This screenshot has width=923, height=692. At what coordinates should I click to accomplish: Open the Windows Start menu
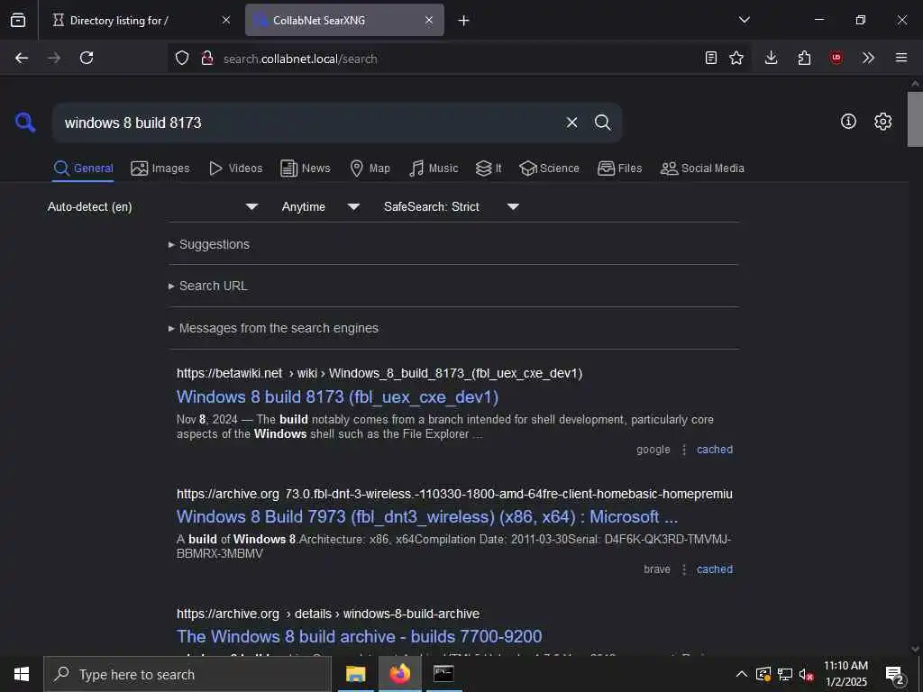click(22, 674)
